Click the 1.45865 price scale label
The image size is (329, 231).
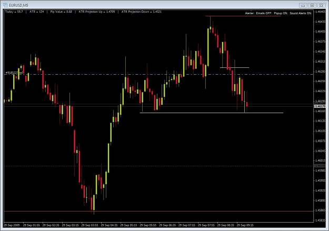[320, 210]
